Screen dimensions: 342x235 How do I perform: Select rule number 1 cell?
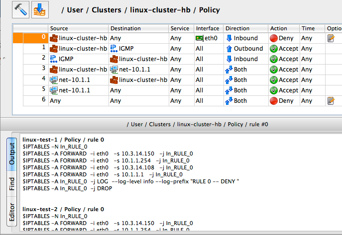(35, 49)
